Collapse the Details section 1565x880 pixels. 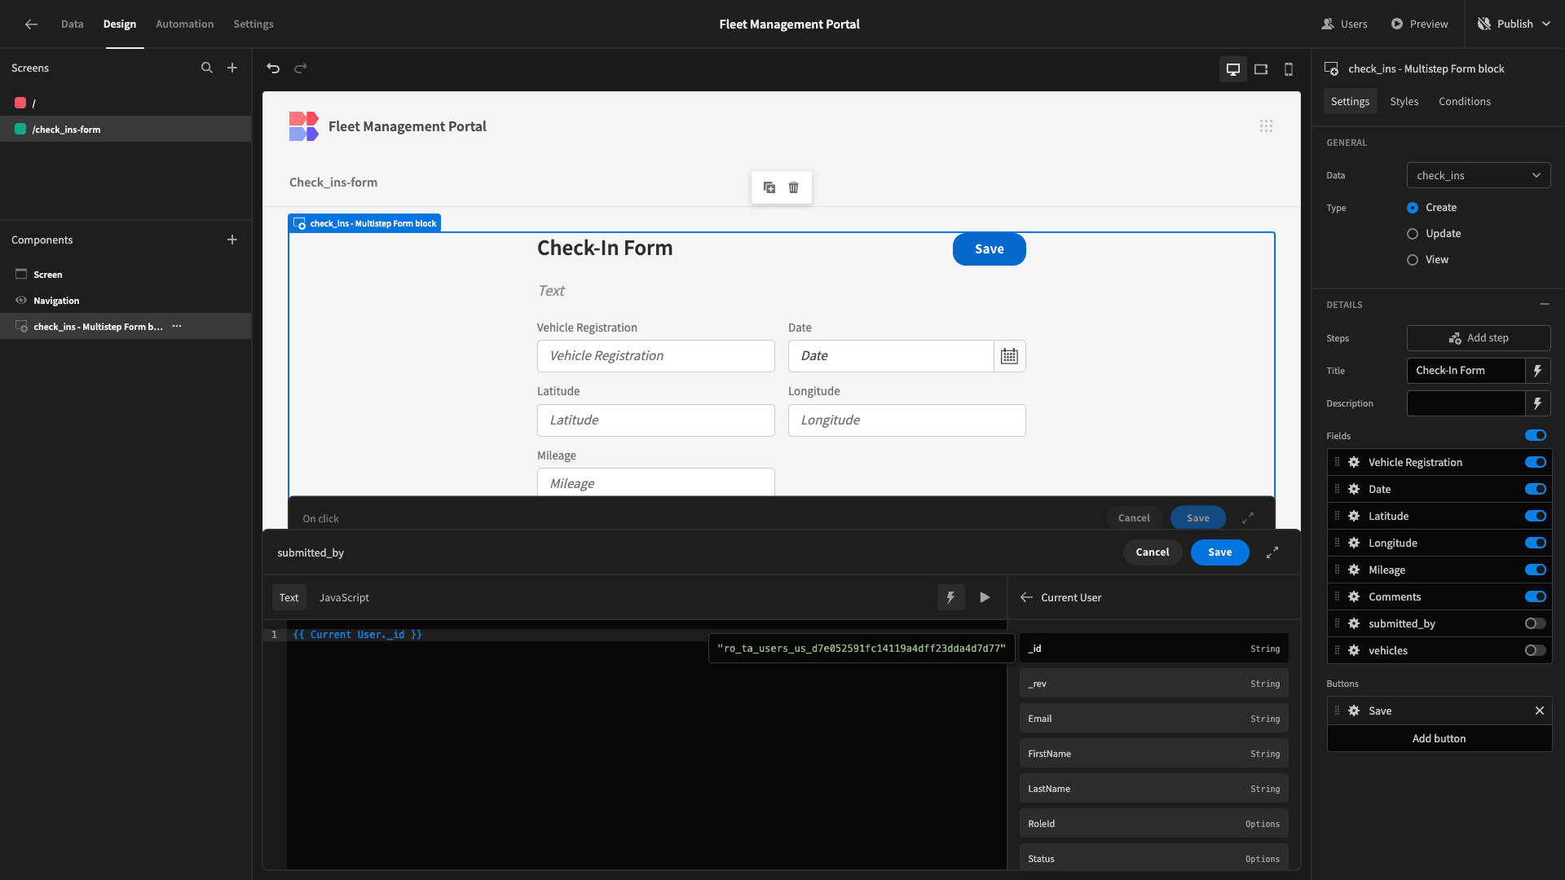pyautogui.click(x=1545, y=304)
